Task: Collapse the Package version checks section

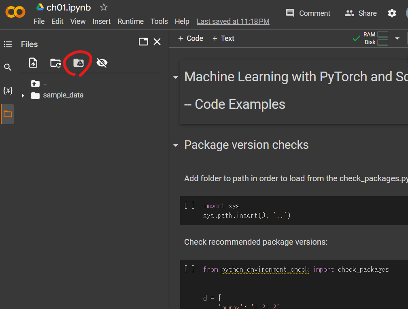Action: click(x=175, y=145)
